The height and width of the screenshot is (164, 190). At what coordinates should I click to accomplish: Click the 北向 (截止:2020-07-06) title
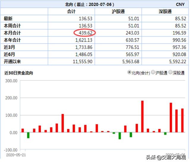(x=90, y=4)
